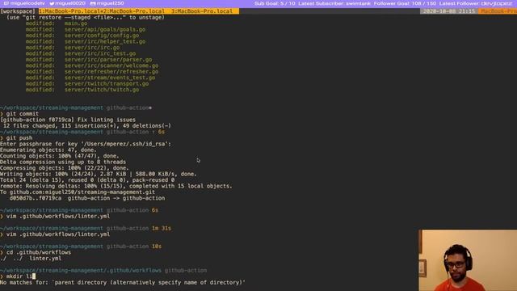Viewport: 517px width, 291px height.
Task: Click the vim command under the 6s prompt
Action: coord(55,217)
